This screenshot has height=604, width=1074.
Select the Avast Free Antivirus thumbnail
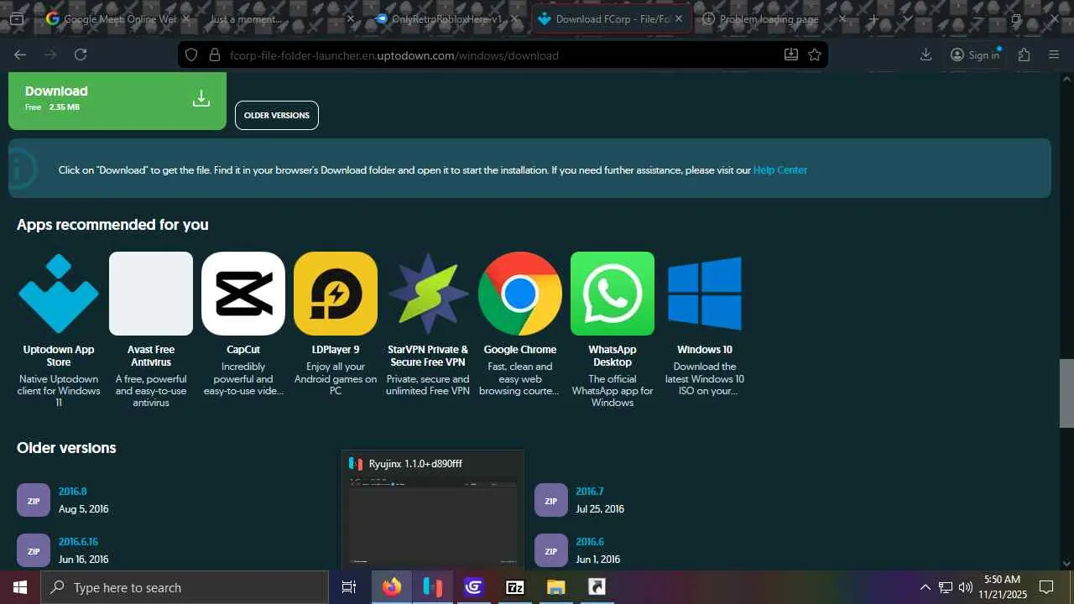click(151, 294)
